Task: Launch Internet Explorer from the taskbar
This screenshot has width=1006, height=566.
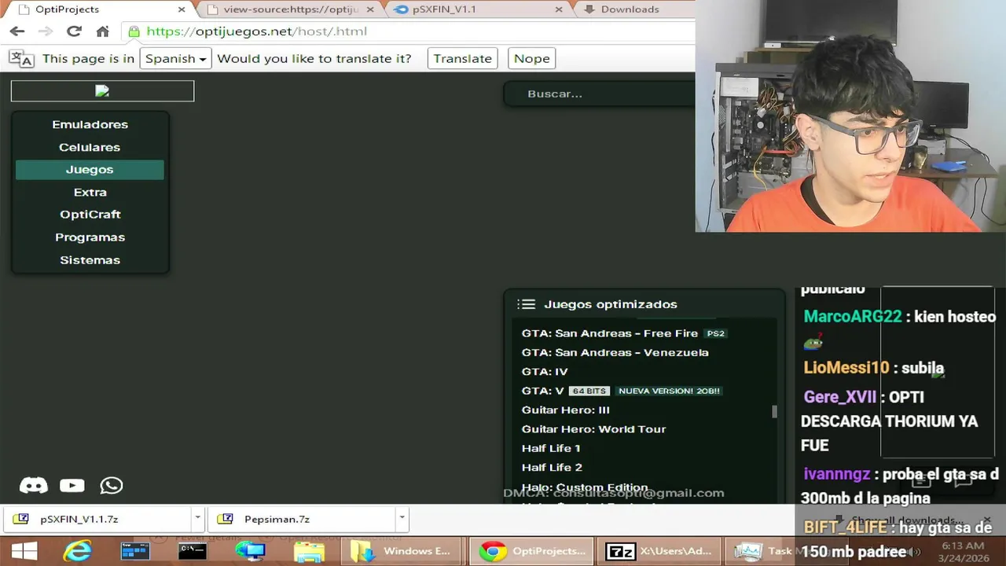Action: pos(77,551)
